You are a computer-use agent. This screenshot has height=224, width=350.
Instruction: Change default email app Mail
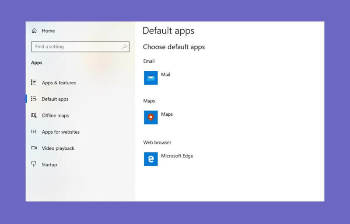coord(166,75)
